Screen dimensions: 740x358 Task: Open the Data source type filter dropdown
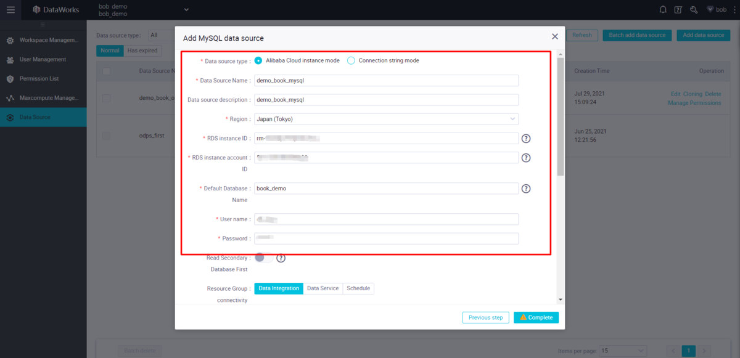point(162,35)
